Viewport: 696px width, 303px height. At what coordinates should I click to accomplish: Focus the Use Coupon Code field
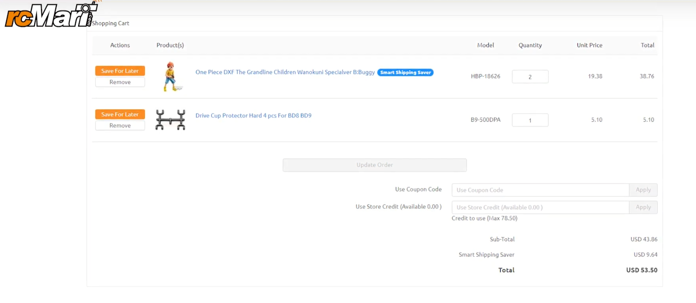[x=540, y=190]
